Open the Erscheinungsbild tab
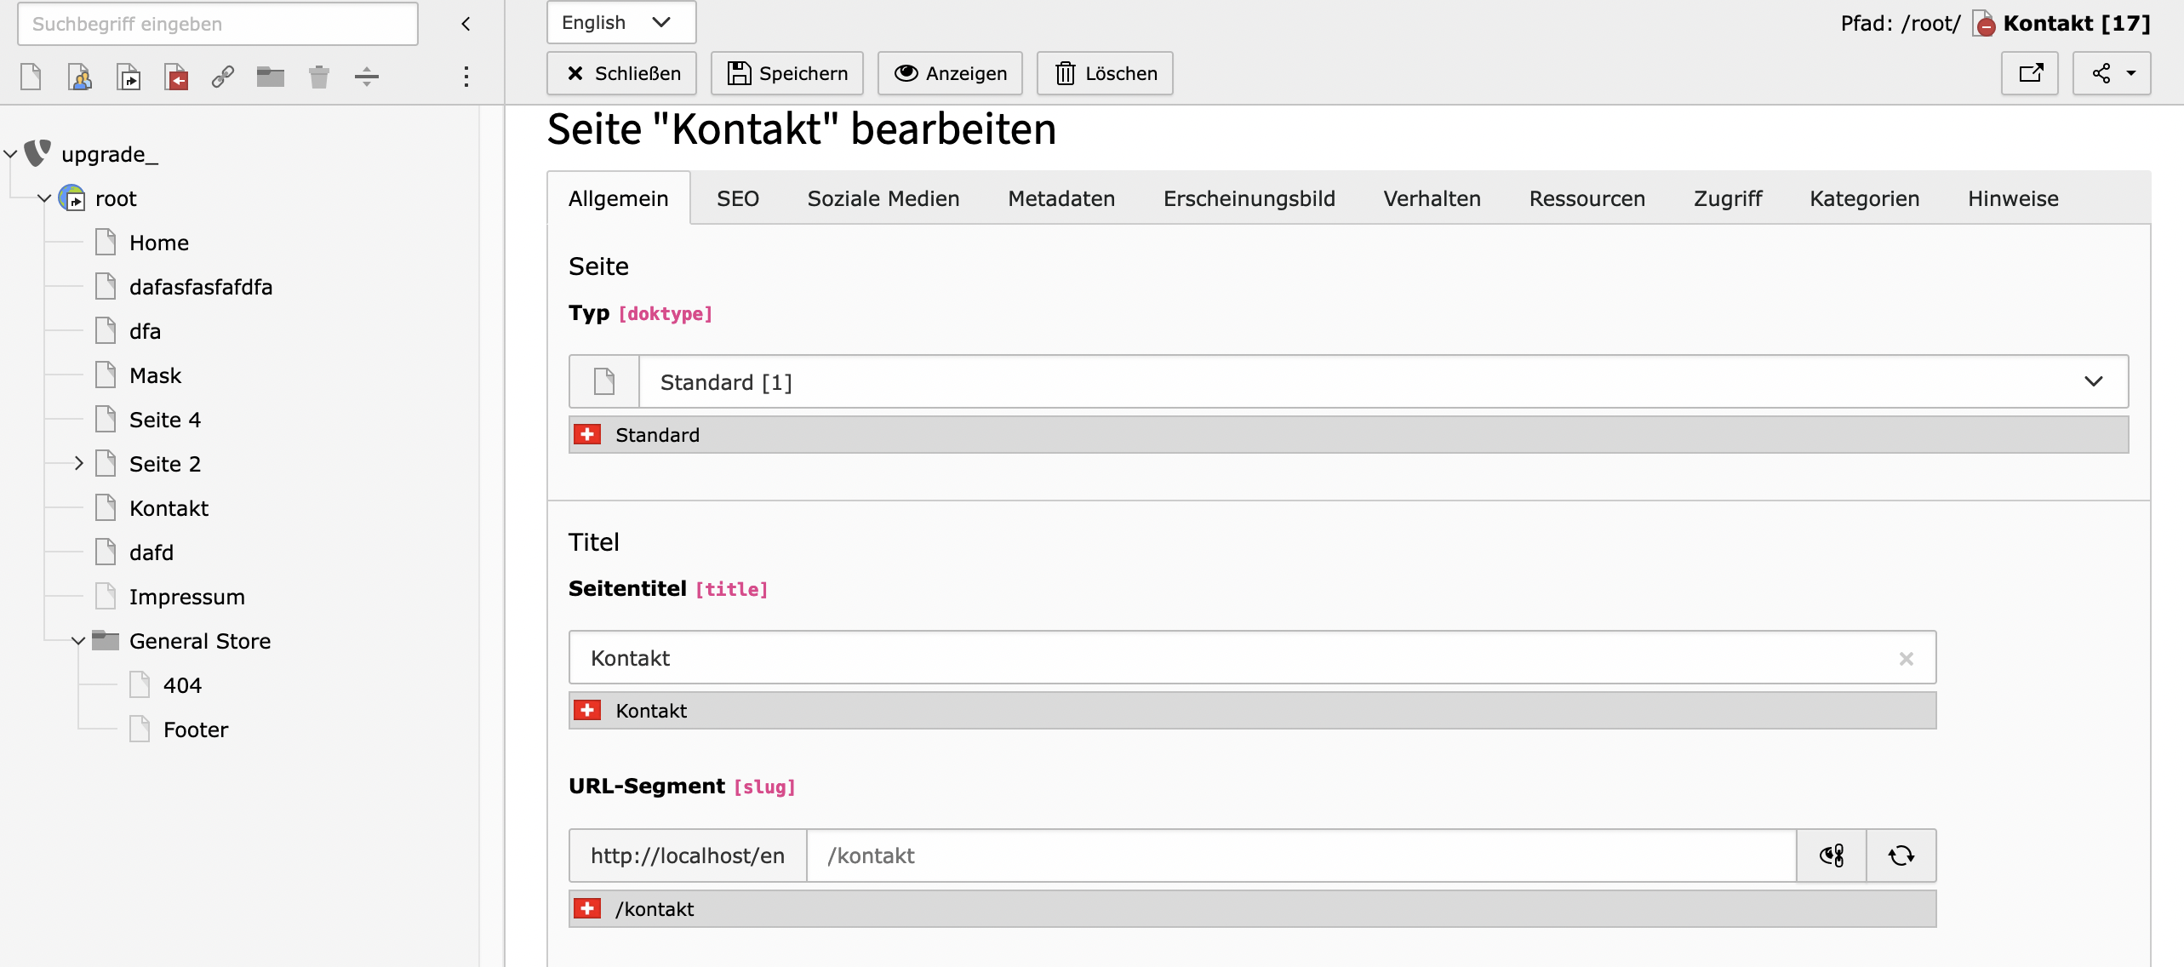This screenshot has width=2184, height=967. point(1249,198)
